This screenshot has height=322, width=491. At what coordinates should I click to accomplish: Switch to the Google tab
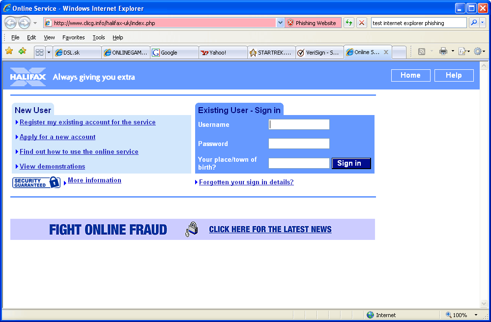174,52
